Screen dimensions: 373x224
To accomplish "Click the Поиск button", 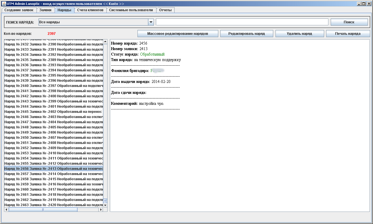I will (349, 22).
